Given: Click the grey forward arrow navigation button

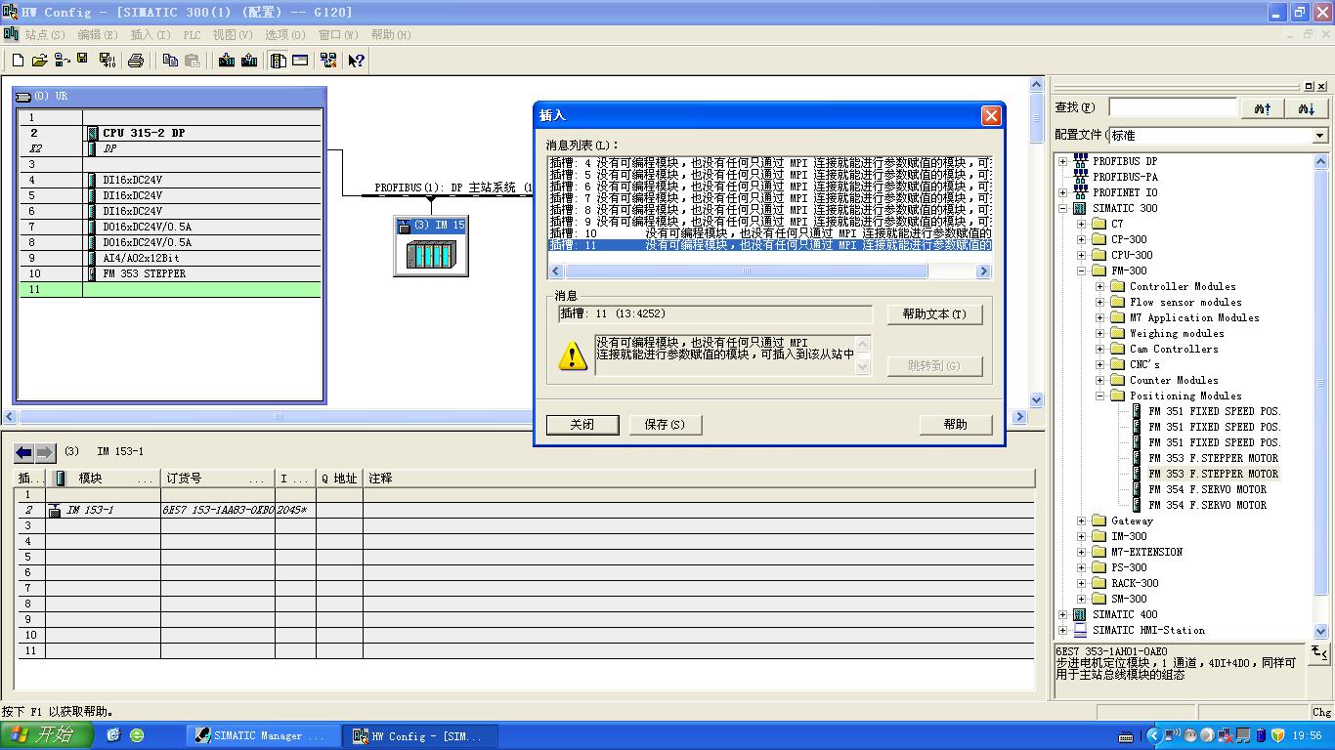Looking at the screenshot, I should (45, 452).
